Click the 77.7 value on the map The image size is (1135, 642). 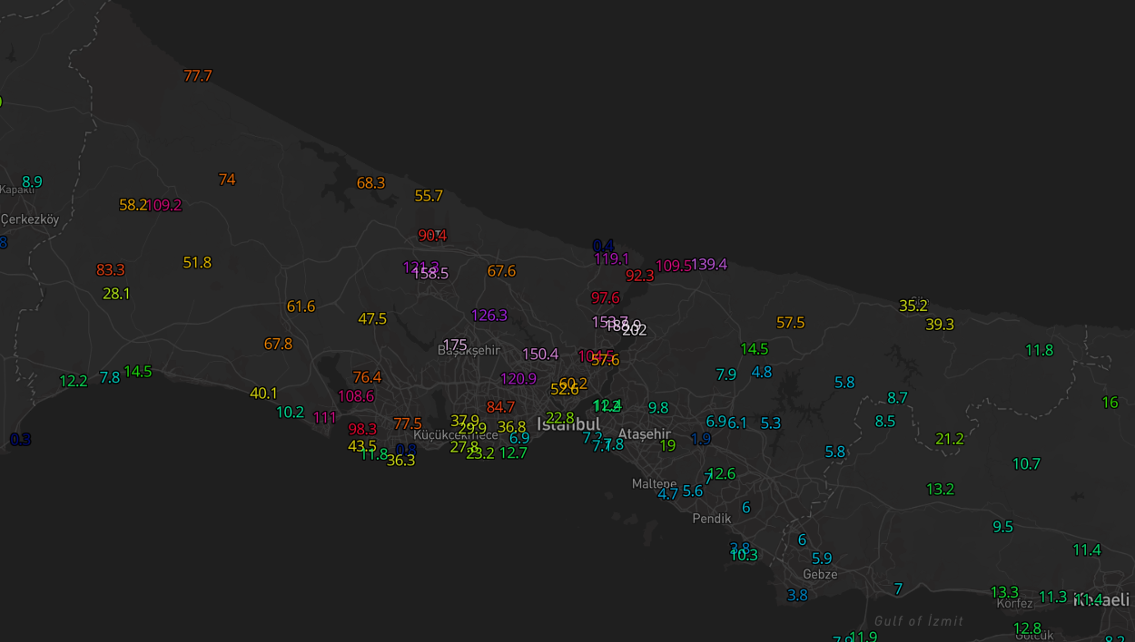click(198, 76)
